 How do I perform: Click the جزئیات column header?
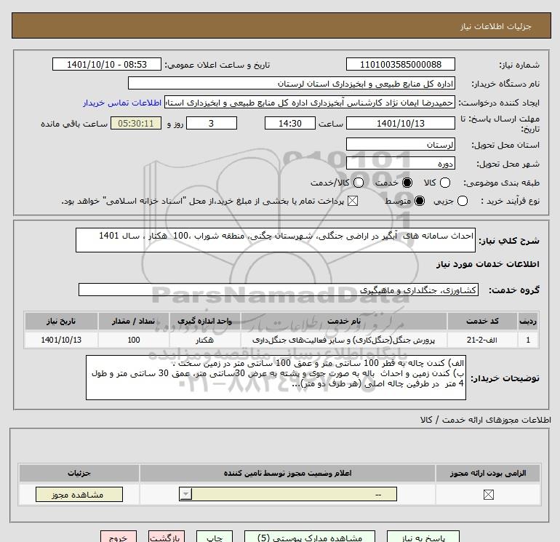(79, 473)
